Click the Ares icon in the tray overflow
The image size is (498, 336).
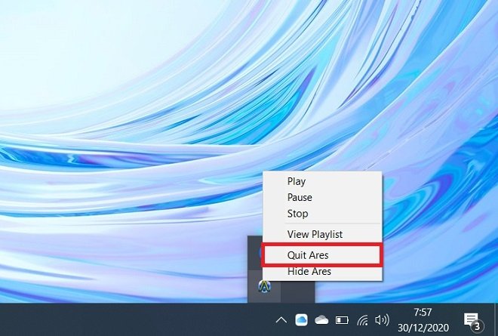point(265,286)
